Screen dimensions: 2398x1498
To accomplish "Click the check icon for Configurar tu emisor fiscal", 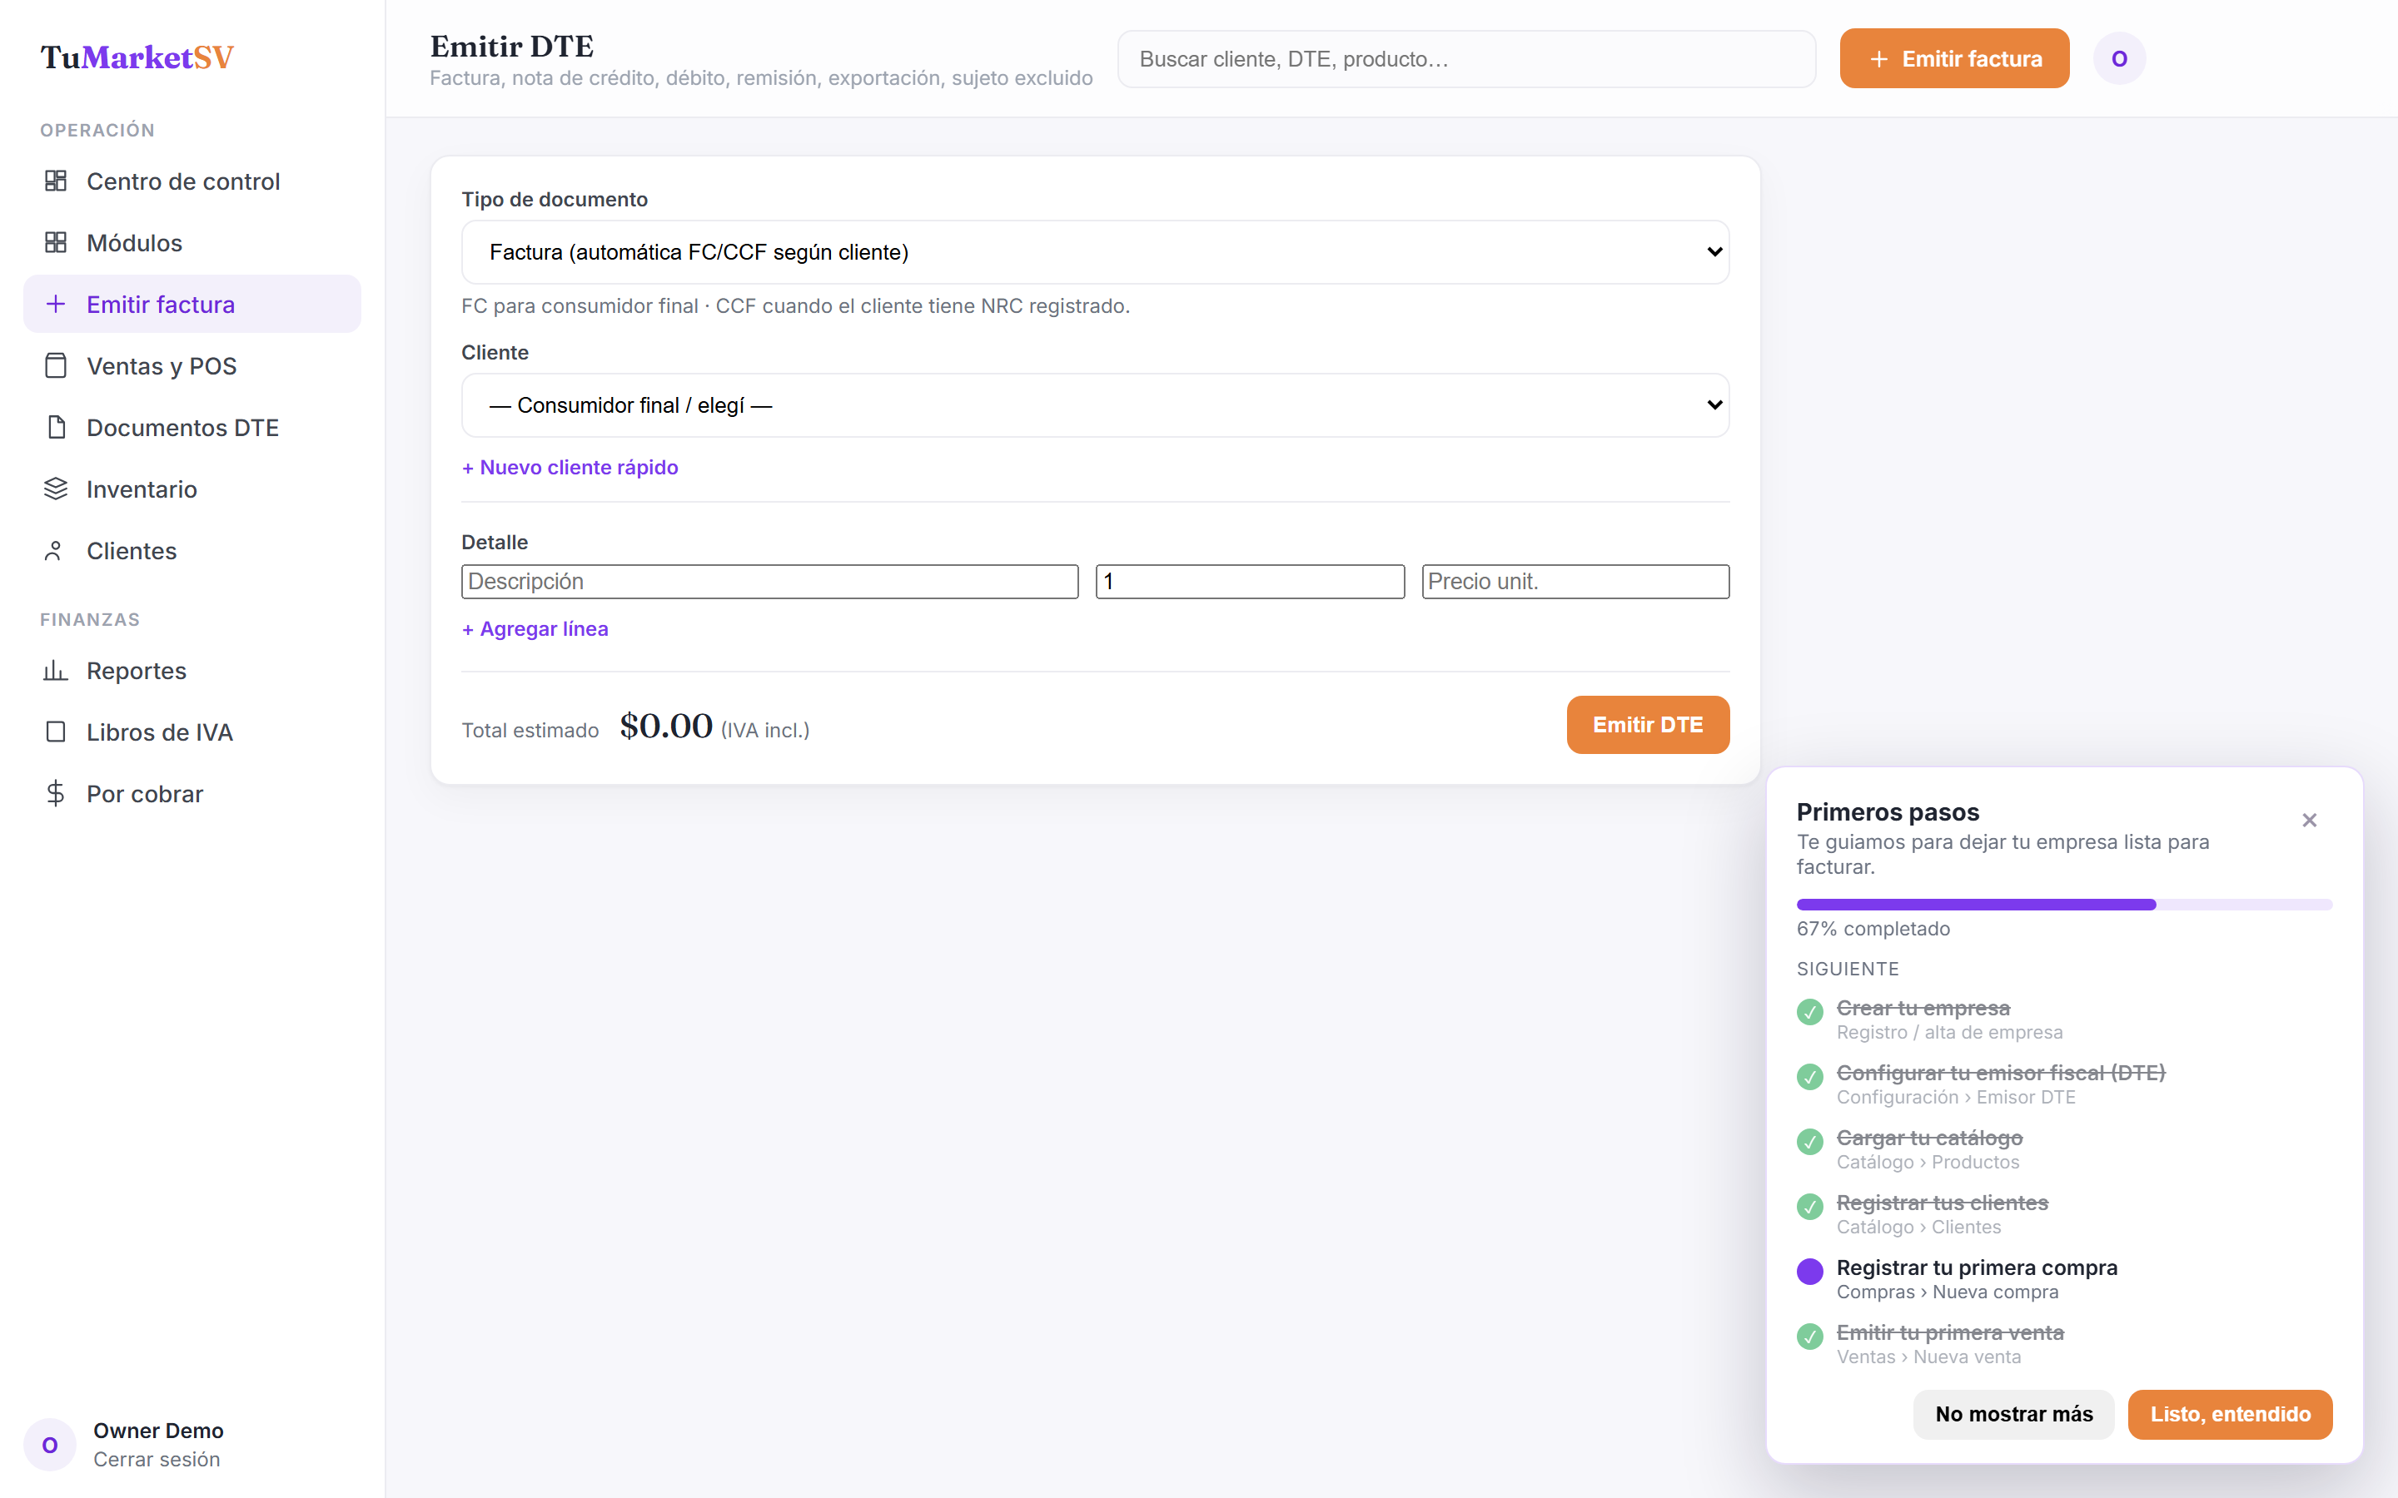I will [1809, 1077].
